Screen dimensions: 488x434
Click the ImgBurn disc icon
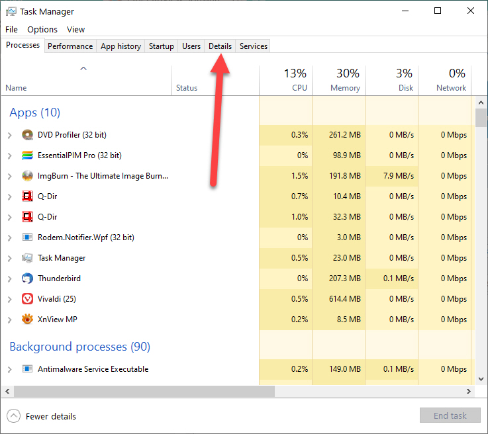(x=27, y=176)
